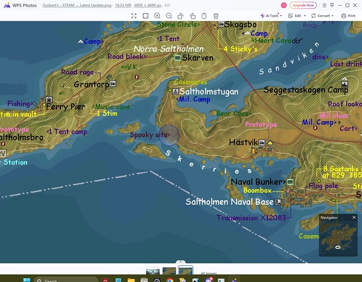362x282 pixels.
Task: Click the Skarven bunker icon on map
Action: pyautogui.click(x=177, y=58)
